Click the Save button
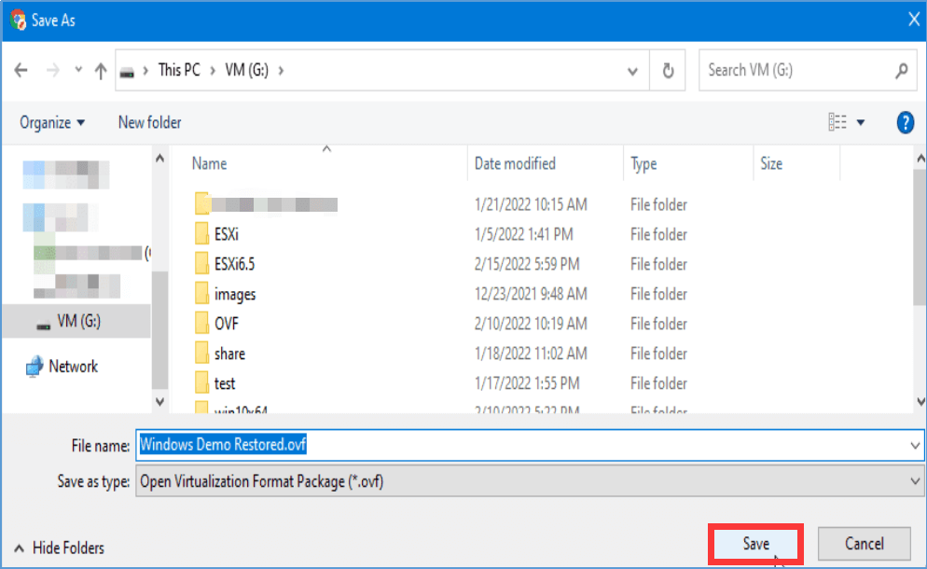 755,544
